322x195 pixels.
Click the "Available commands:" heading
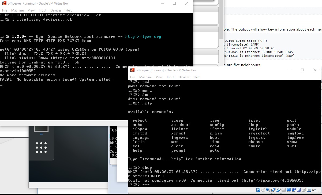coord(151,112)
